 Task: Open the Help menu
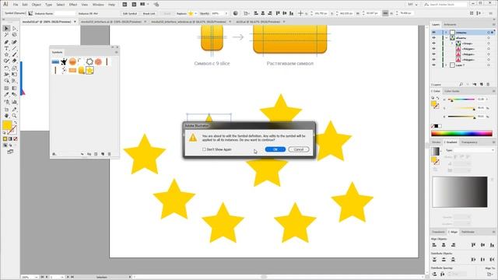[x=111, y=5]
